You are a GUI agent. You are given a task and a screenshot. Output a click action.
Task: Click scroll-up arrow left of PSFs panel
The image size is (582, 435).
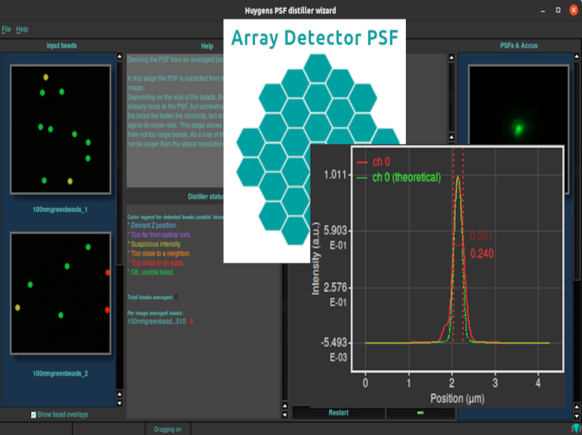point(451,58)
